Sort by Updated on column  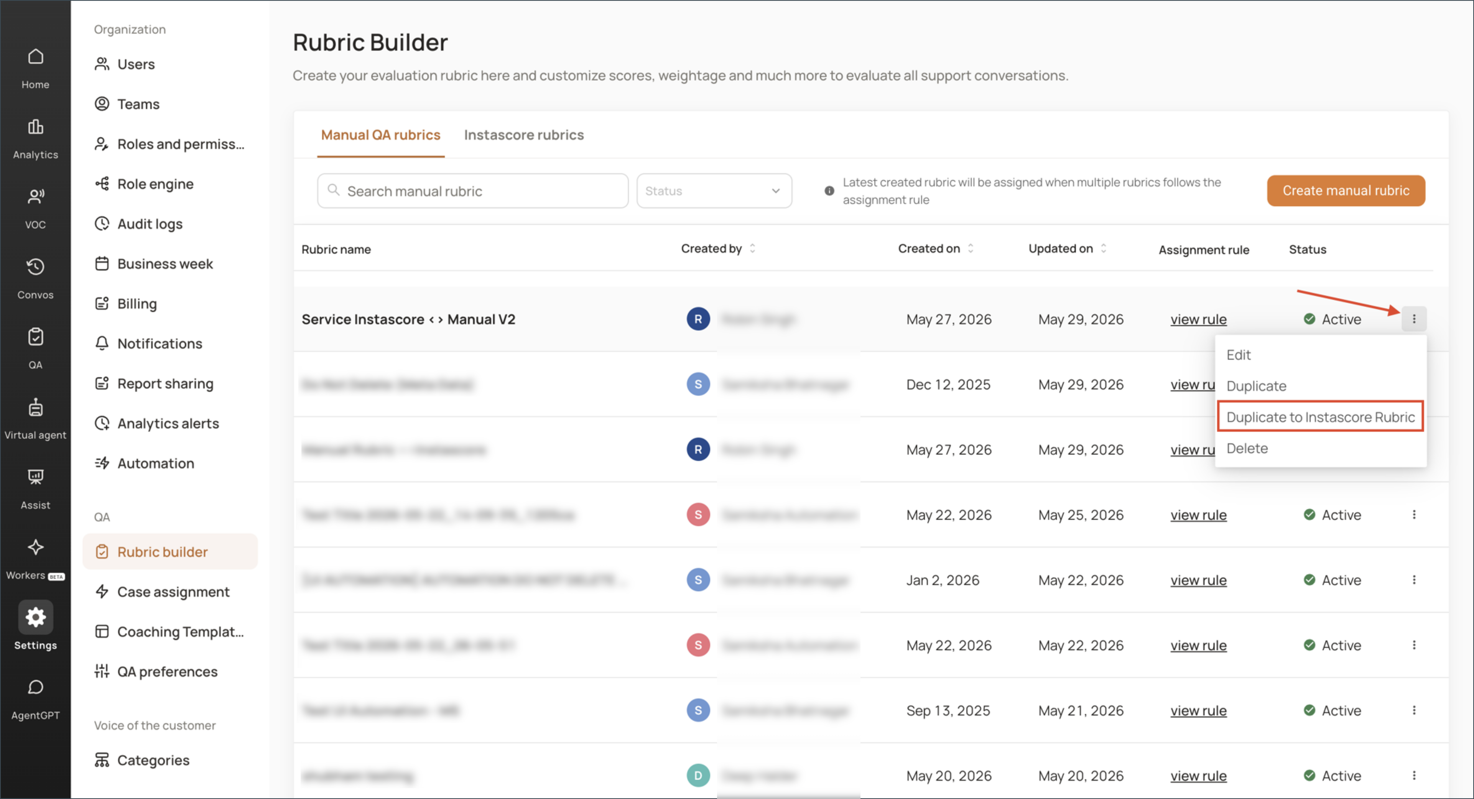[1103, 249]
